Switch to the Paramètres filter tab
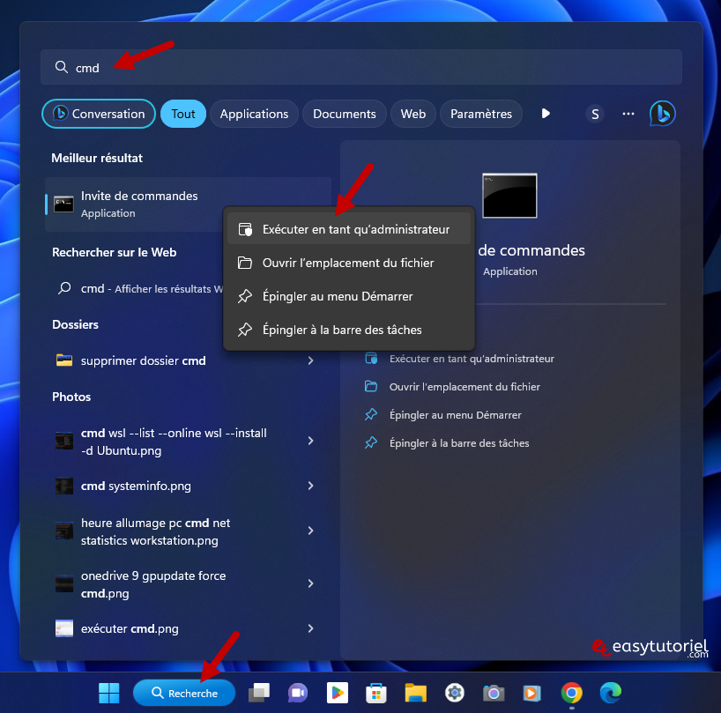This screenshot has height=713, width=721. (x=481, y=114)
